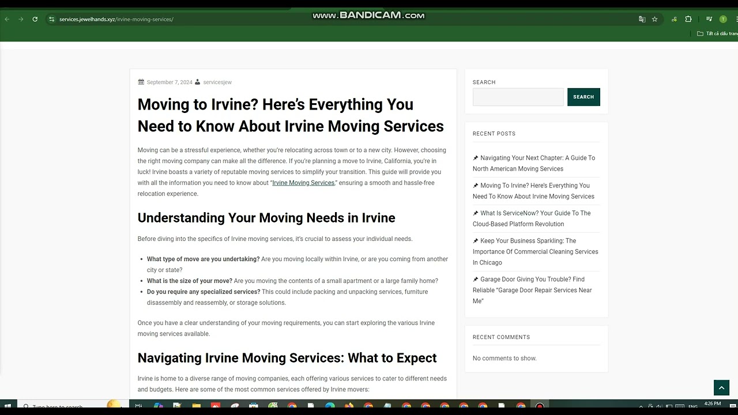738x415 pixels.
Task: Click the scroll-to-top arrow button
Action: pyautogui.click(x=721, y=388)
